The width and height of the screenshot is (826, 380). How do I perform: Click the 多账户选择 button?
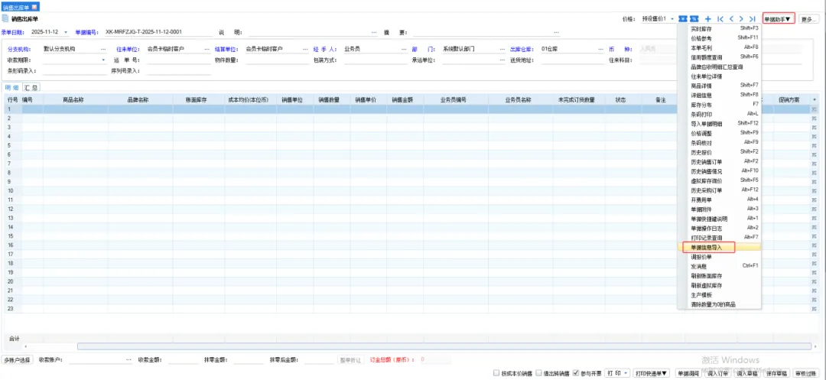[18, 359]
